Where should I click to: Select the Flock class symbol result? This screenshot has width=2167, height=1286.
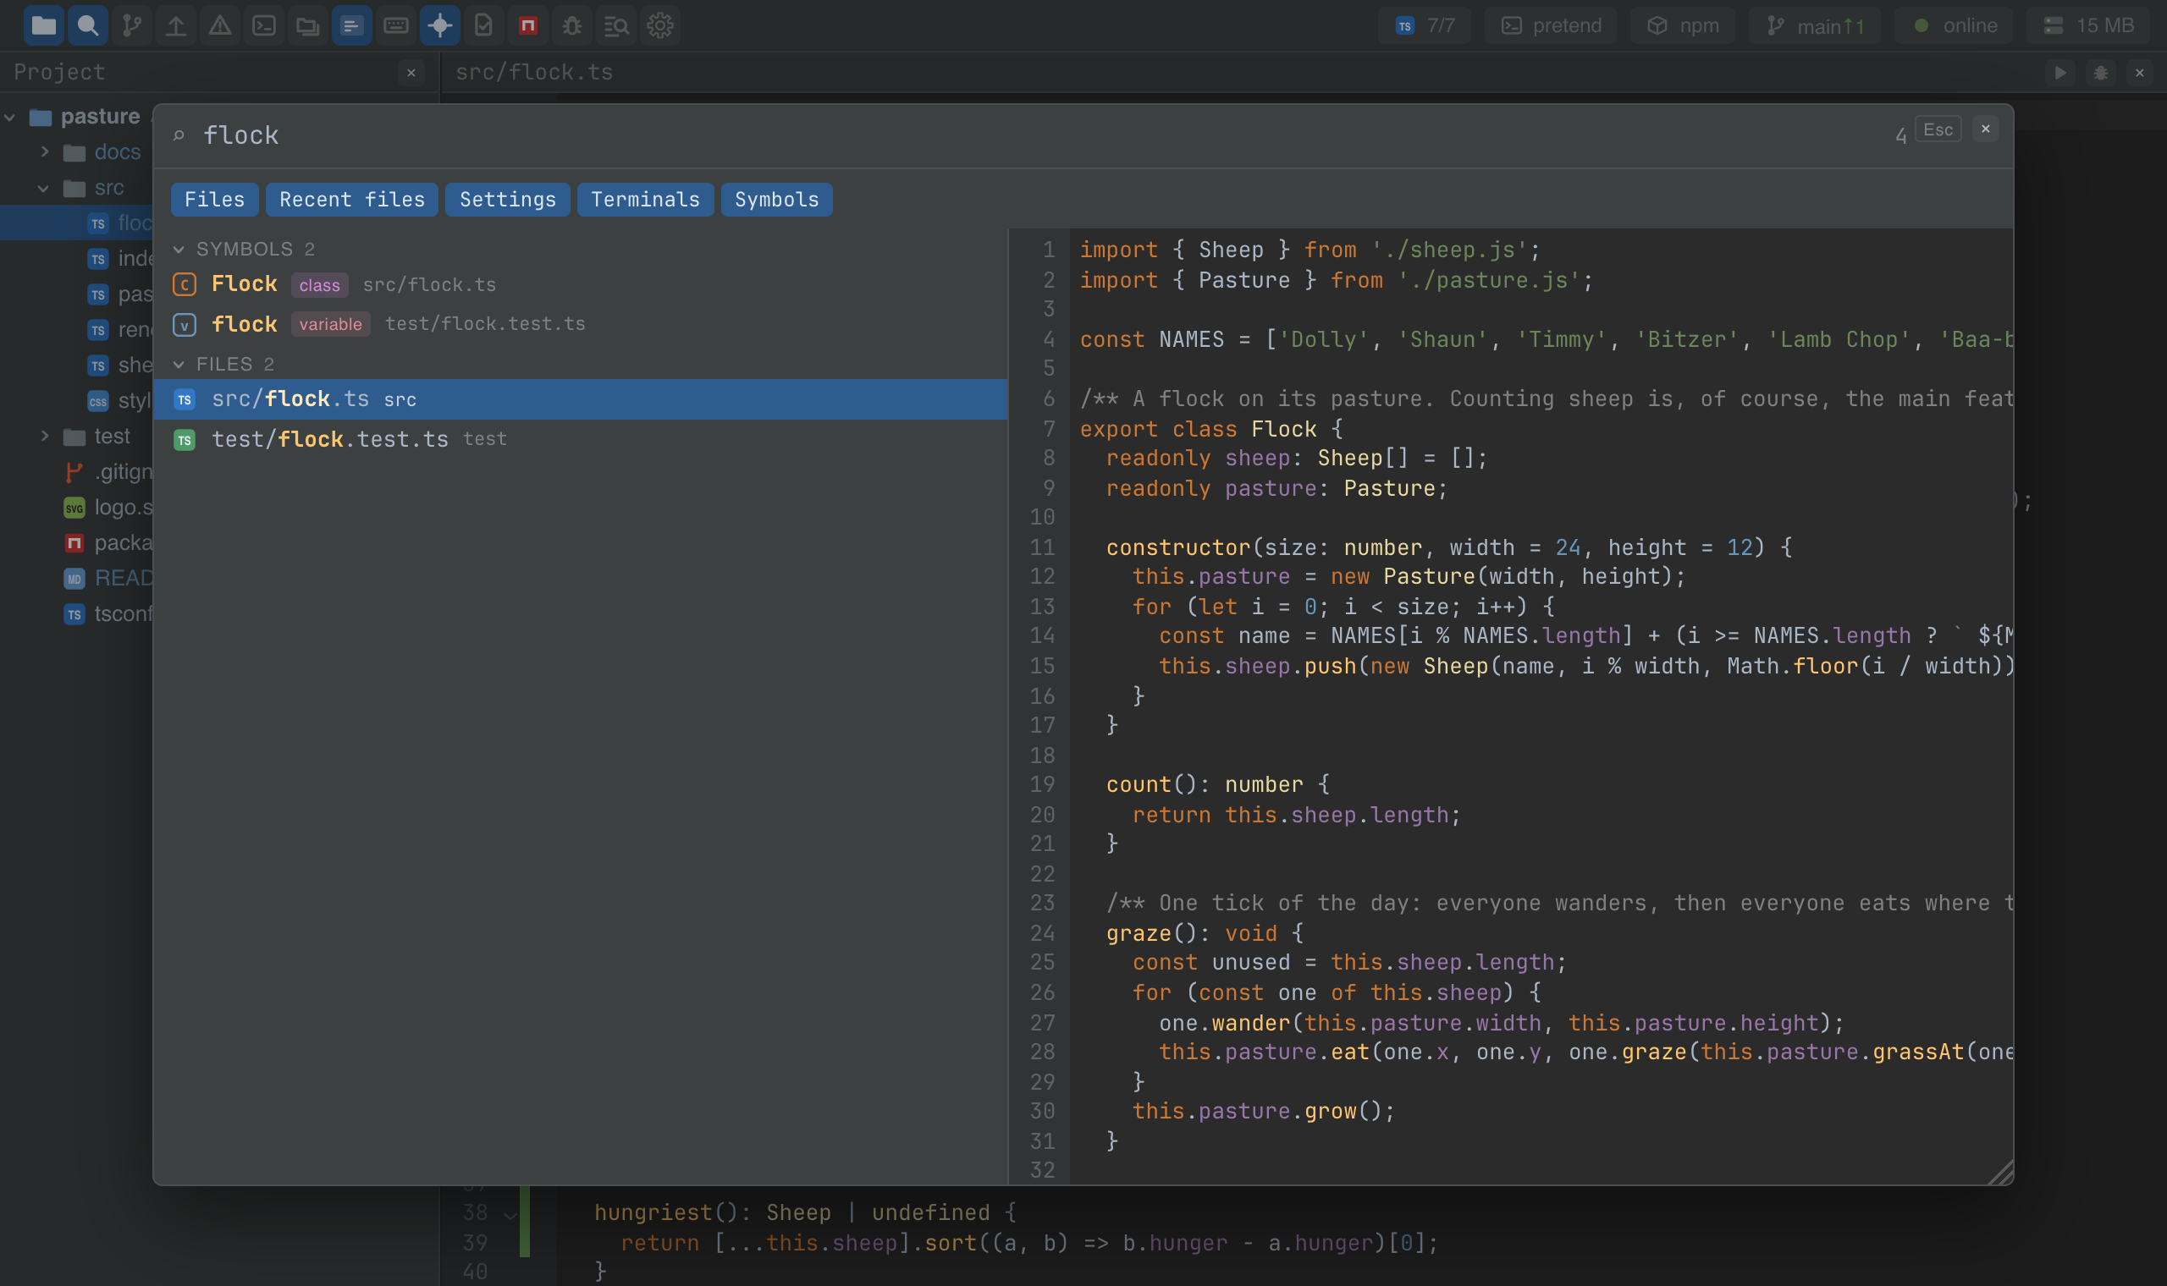pyautogui.click(x=581, y=284)
